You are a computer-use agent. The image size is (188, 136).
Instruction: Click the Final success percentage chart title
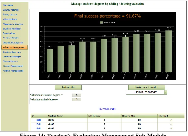click(108, 16)
